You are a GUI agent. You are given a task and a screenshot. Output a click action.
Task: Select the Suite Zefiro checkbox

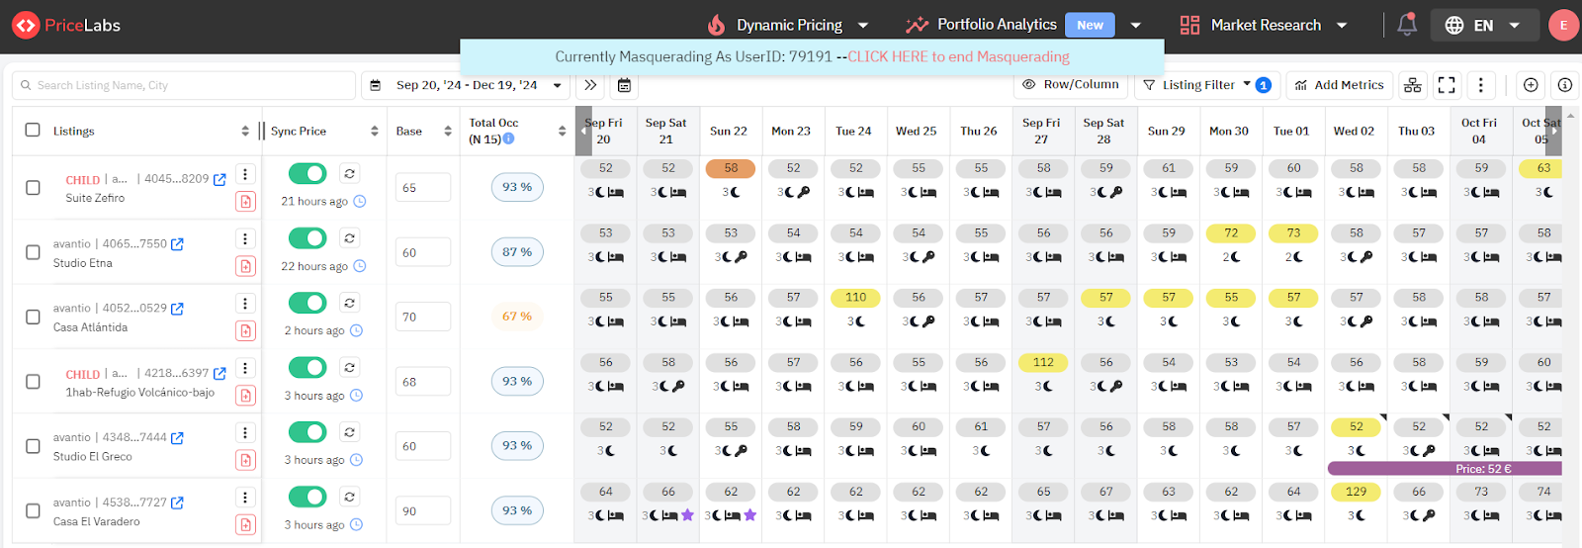pyautogui.click(x=33, y=187)
